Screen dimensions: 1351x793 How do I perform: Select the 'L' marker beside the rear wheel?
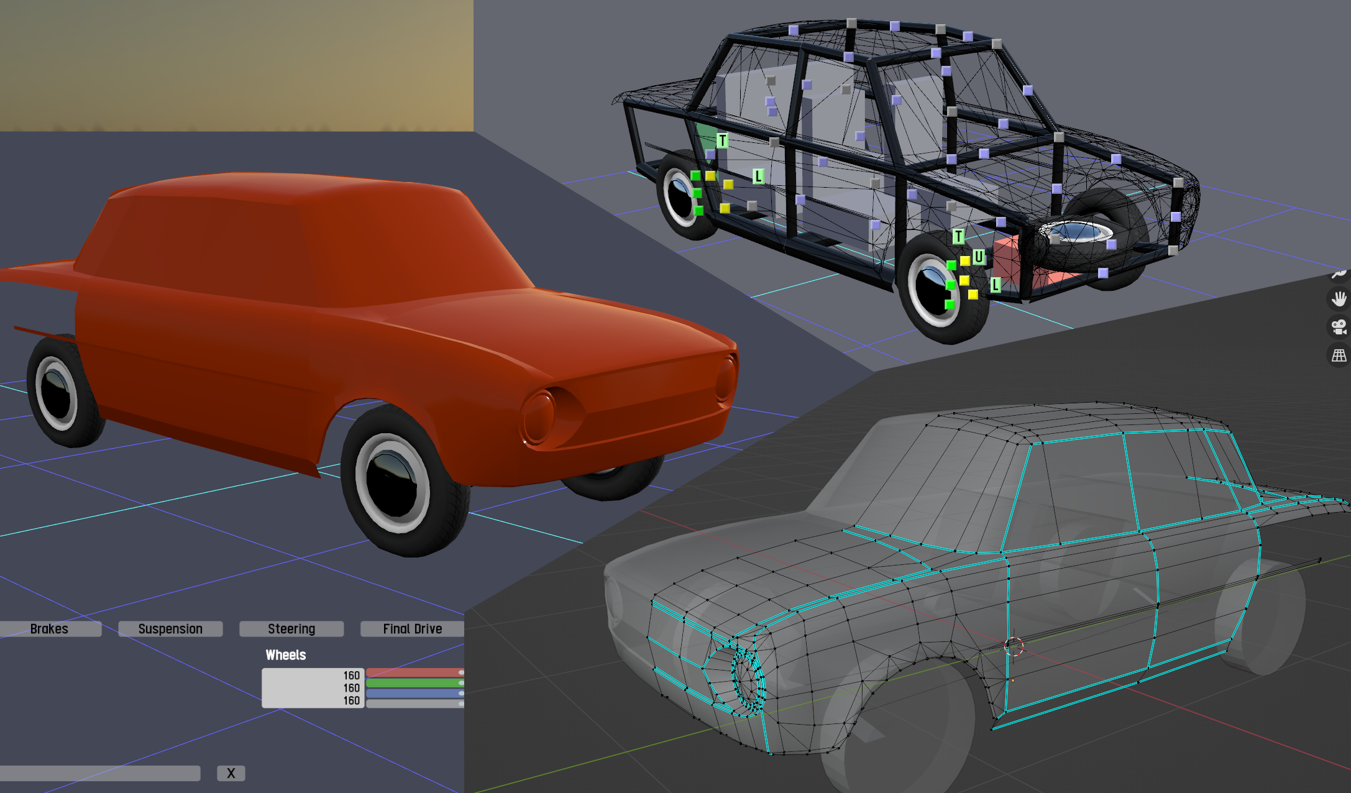click(758, 176)
